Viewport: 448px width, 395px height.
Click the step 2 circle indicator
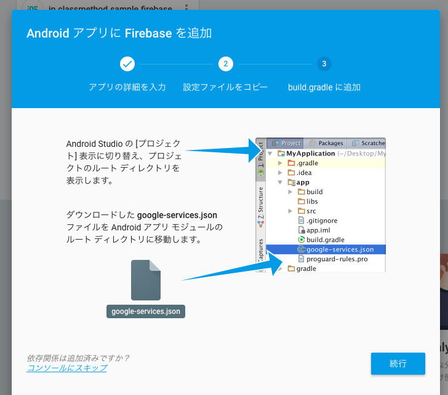coord(225,64)
